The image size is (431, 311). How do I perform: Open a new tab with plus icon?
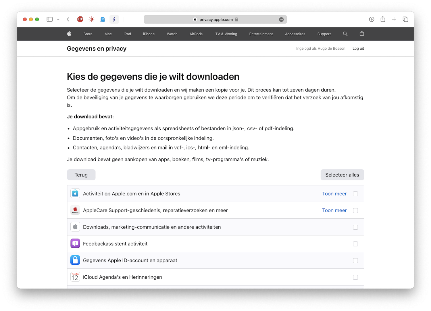pyautogui.click(x=394, y=19)
